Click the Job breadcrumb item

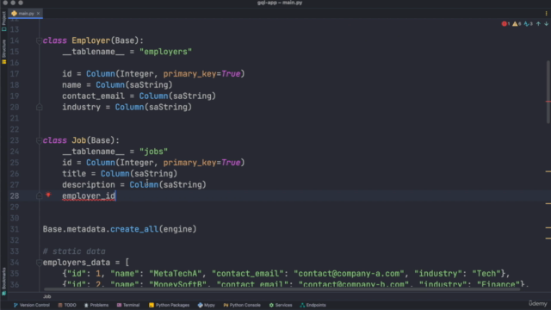pos(47,296)
